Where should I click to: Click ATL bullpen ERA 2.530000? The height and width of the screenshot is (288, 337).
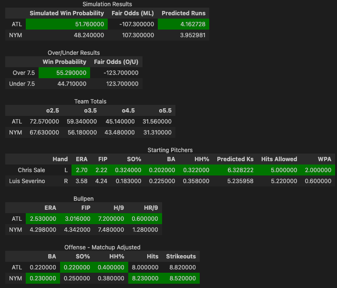[43, 218]
